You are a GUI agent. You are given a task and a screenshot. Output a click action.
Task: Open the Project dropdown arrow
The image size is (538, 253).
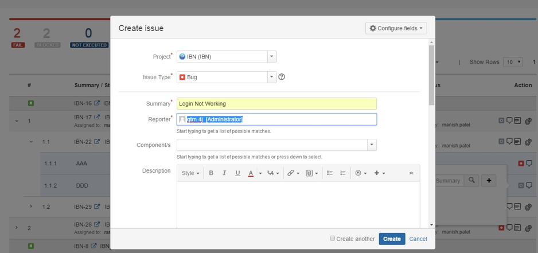coord(272,57)
